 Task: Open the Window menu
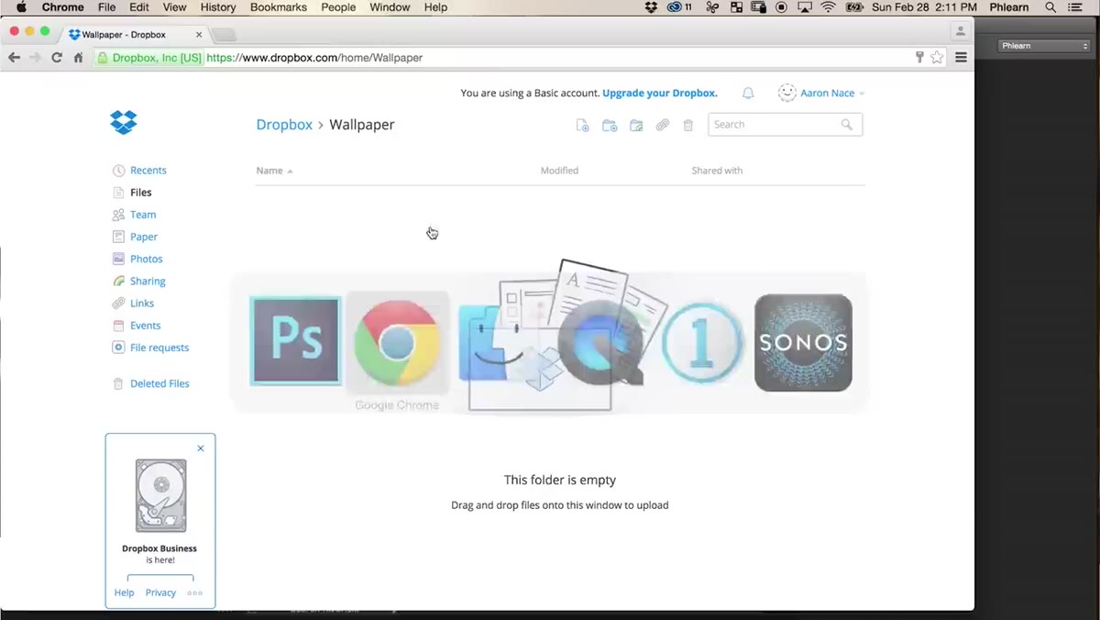390,7
